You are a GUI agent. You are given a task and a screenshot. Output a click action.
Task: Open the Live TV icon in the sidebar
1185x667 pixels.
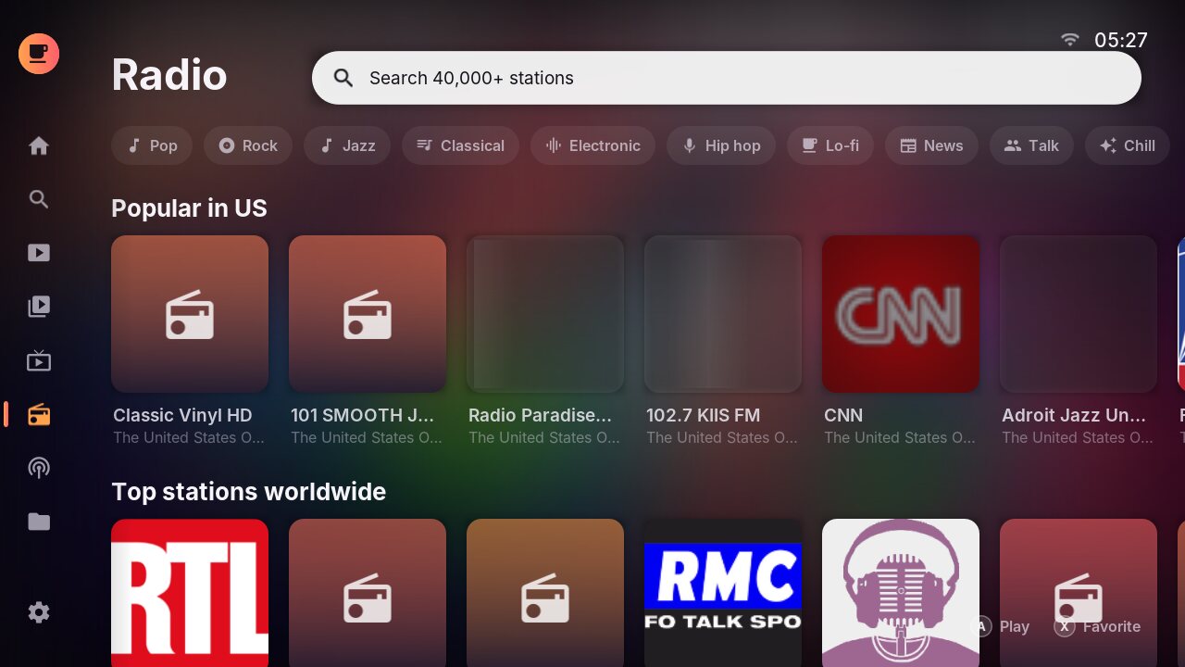(39, 360)
